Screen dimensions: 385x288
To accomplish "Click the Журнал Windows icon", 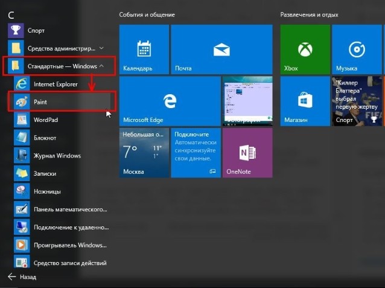I will [x=22, y=156].
